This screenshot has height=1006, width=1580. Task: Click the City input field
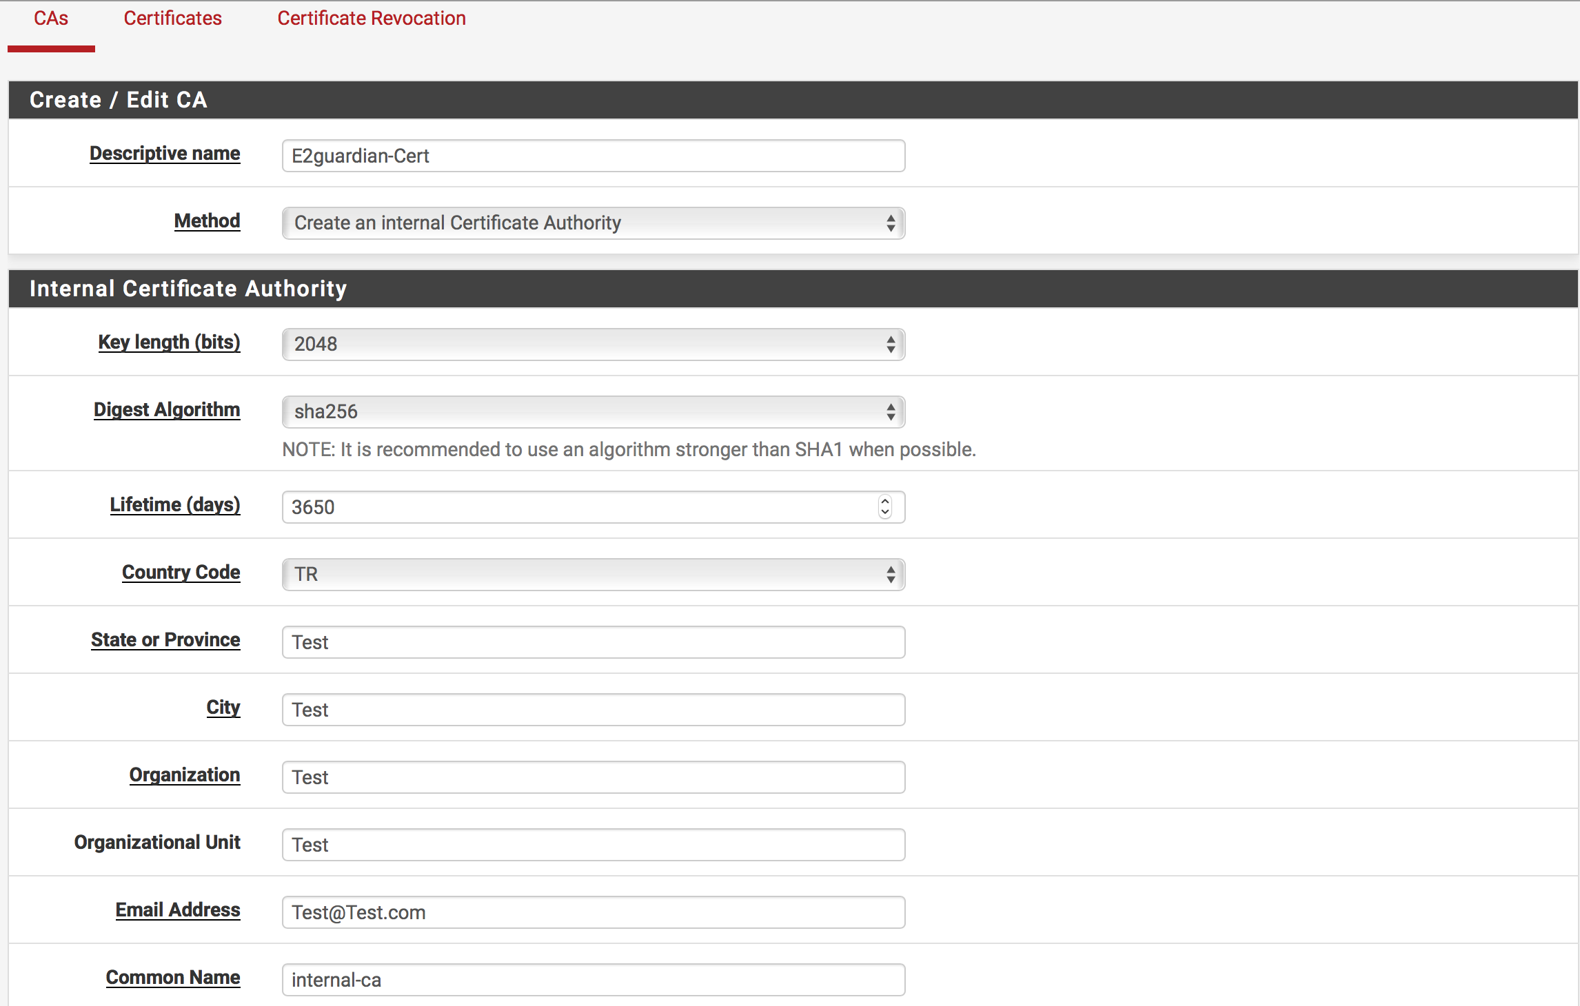593,710
